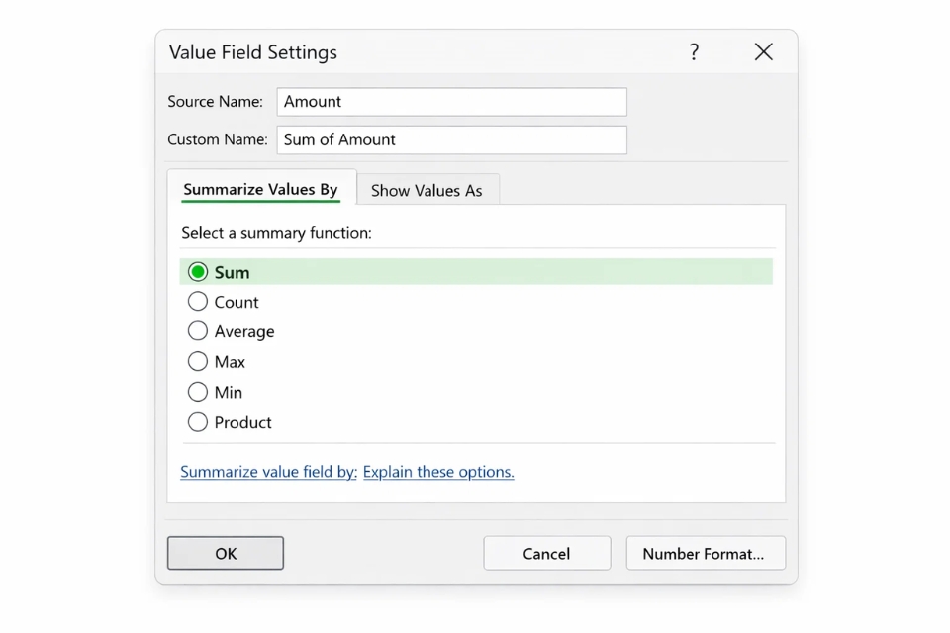Screen dimensions: 950x633
Task: Select the Count summary function
Action: click(198, 302)
